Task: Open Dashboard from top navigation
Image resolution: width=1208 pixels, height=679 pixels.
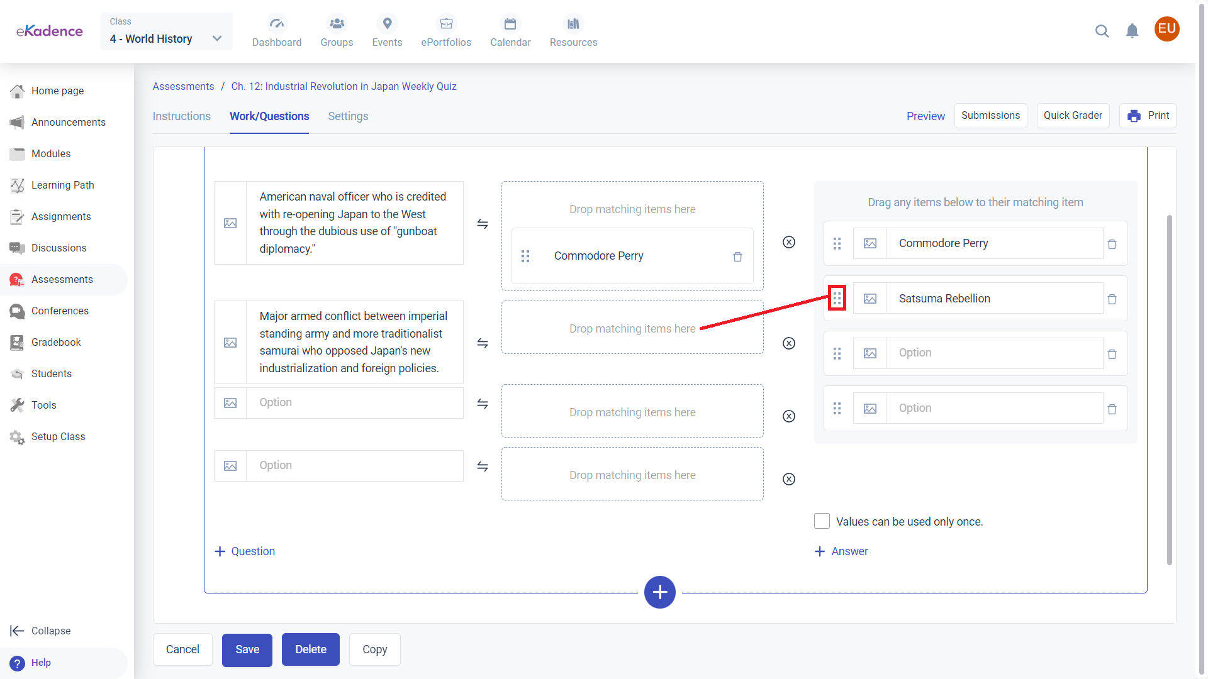Action: click(277, 31)
